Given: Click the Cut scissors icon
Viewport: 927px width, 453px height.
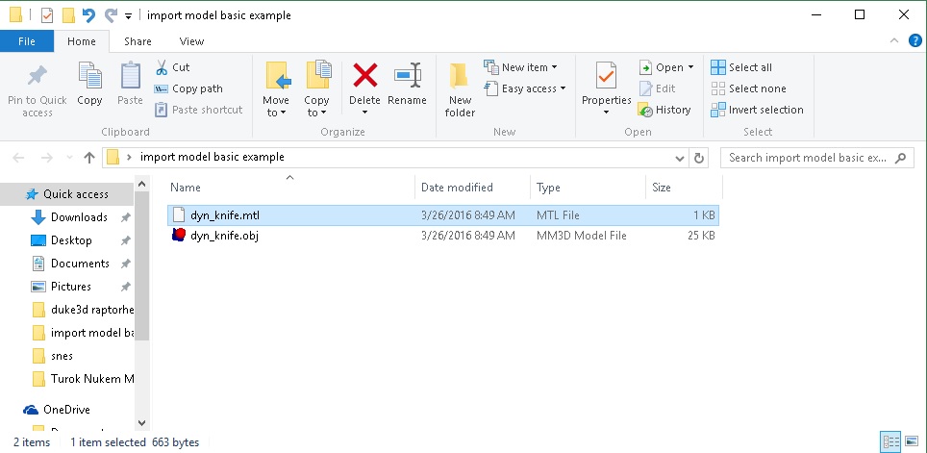Looking at the screenshot, I should pos(162,67).
